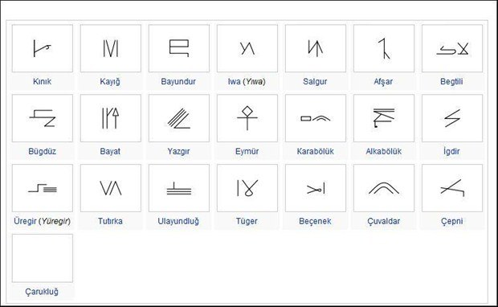Follow the Iwa (Yiwa) link
498x307 pixels.
tap(247, 82)
